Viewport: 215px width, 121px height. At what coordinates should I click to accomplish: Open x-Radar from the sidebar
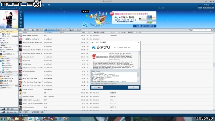[6, 70]
